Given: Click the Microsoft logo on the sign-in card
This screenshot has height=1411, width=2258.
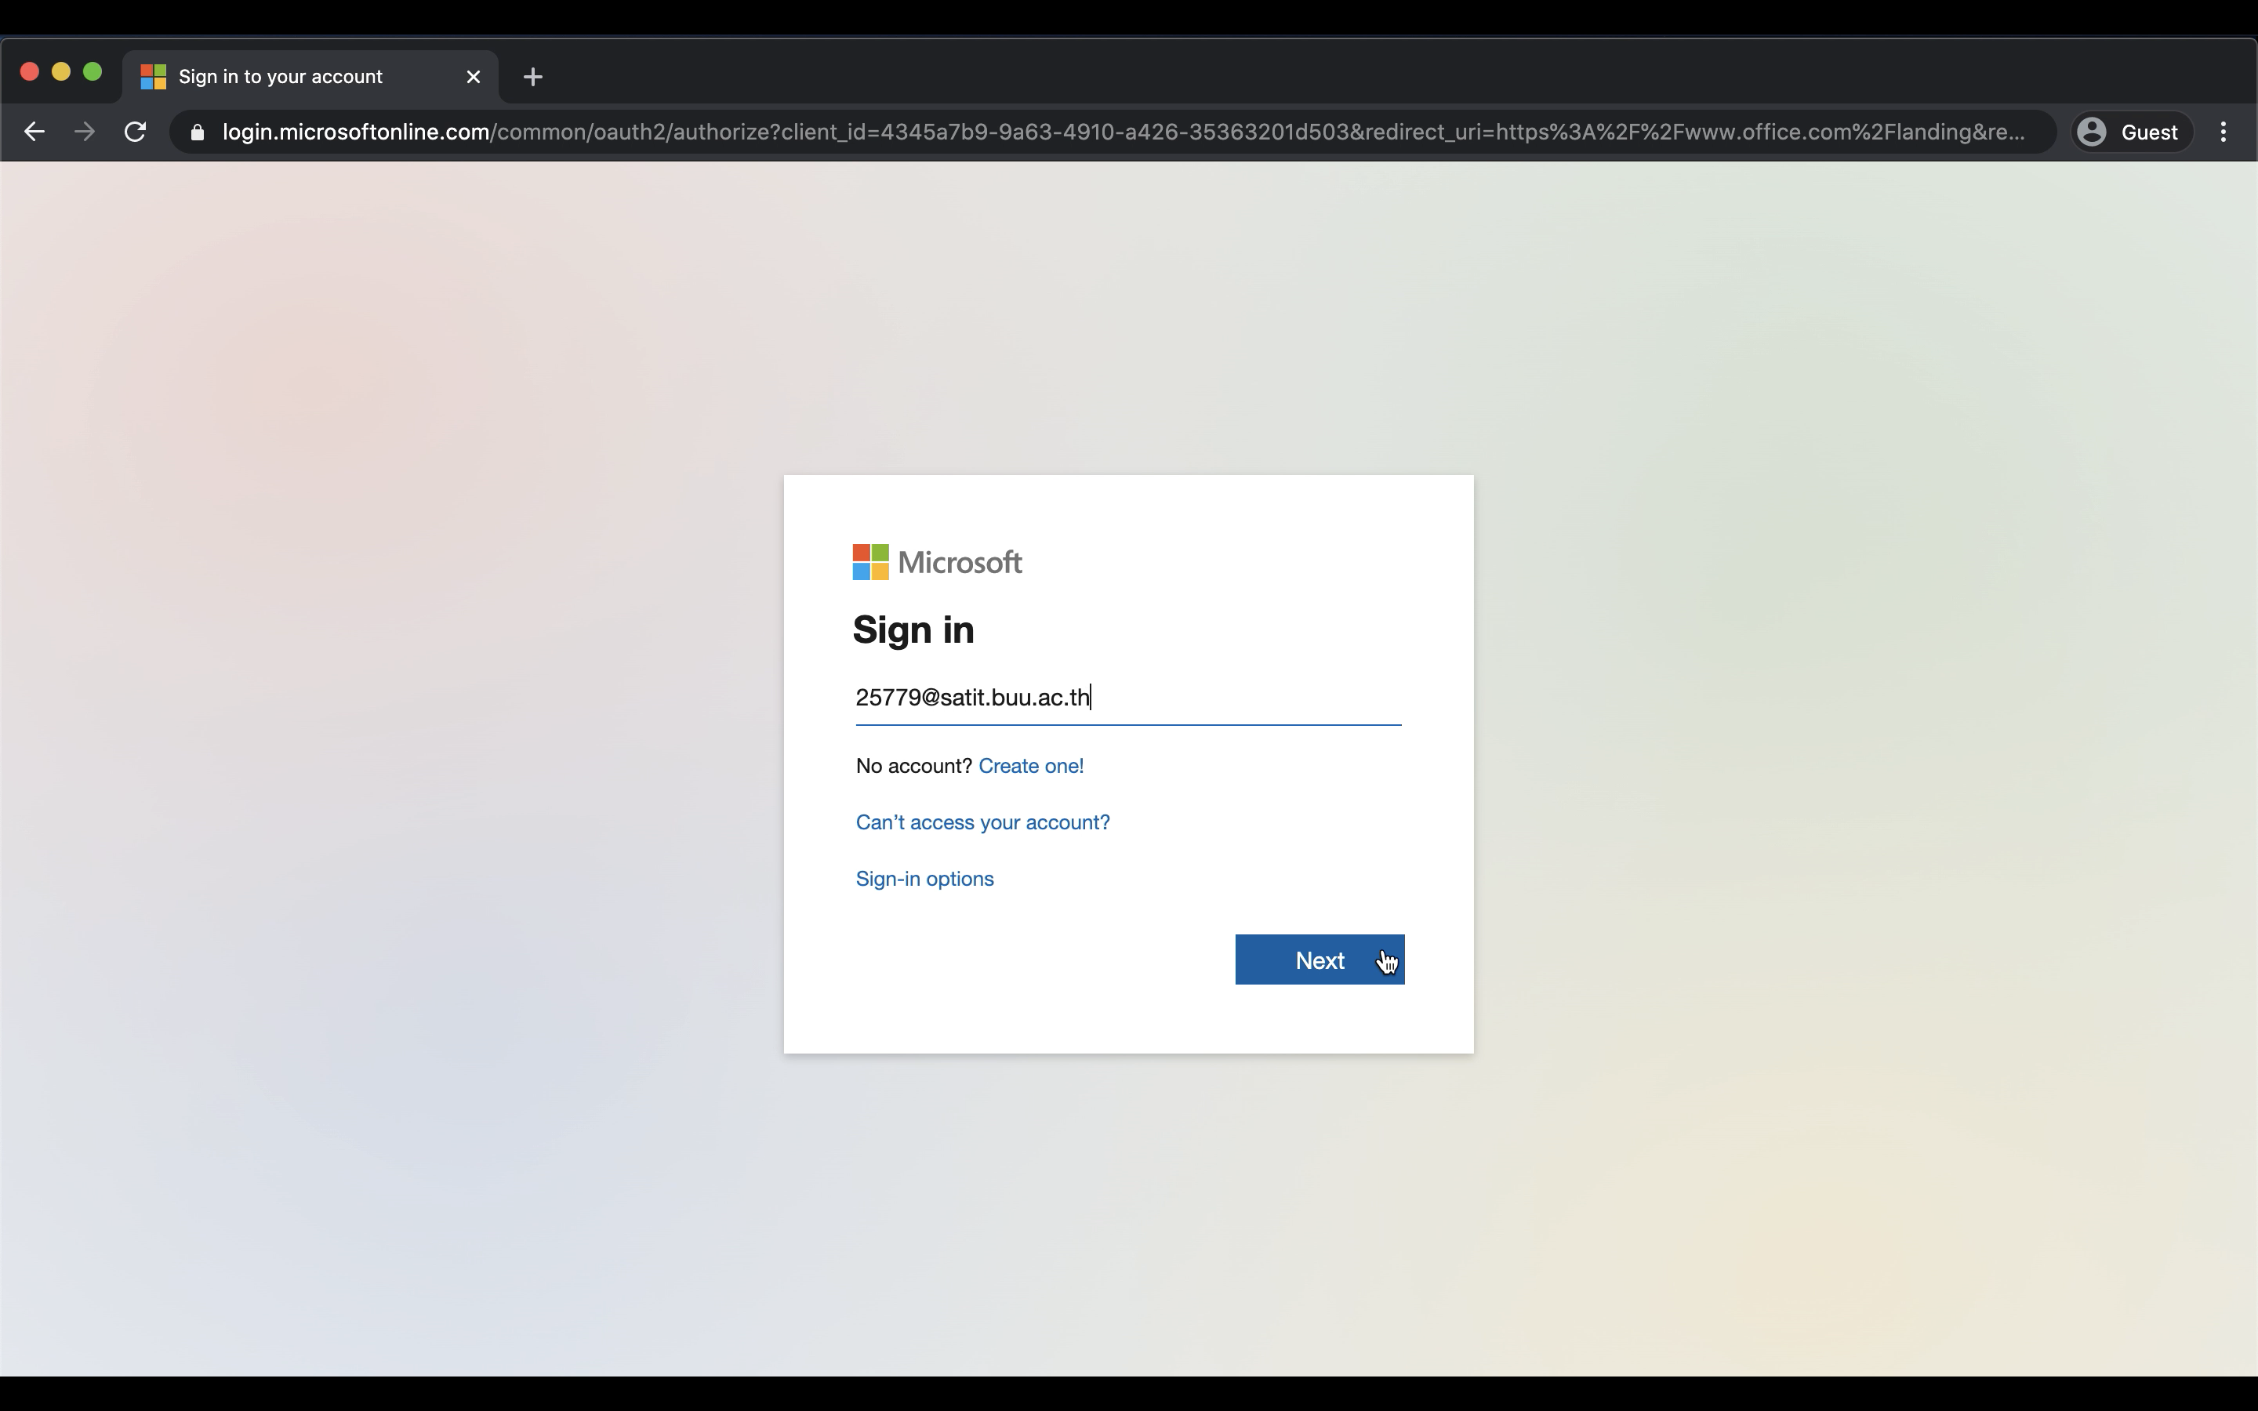Looking at the screenshot, I should point(937,562).
